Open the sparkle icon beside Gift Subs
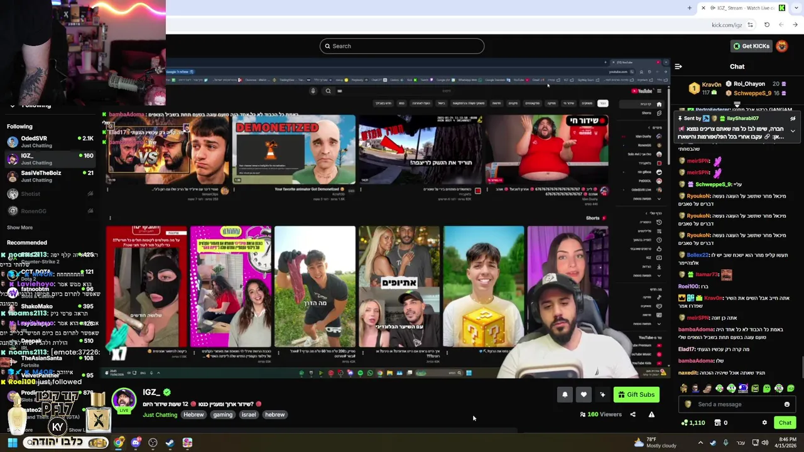Viewport: 804px width, 452px height. click(602, 395)
